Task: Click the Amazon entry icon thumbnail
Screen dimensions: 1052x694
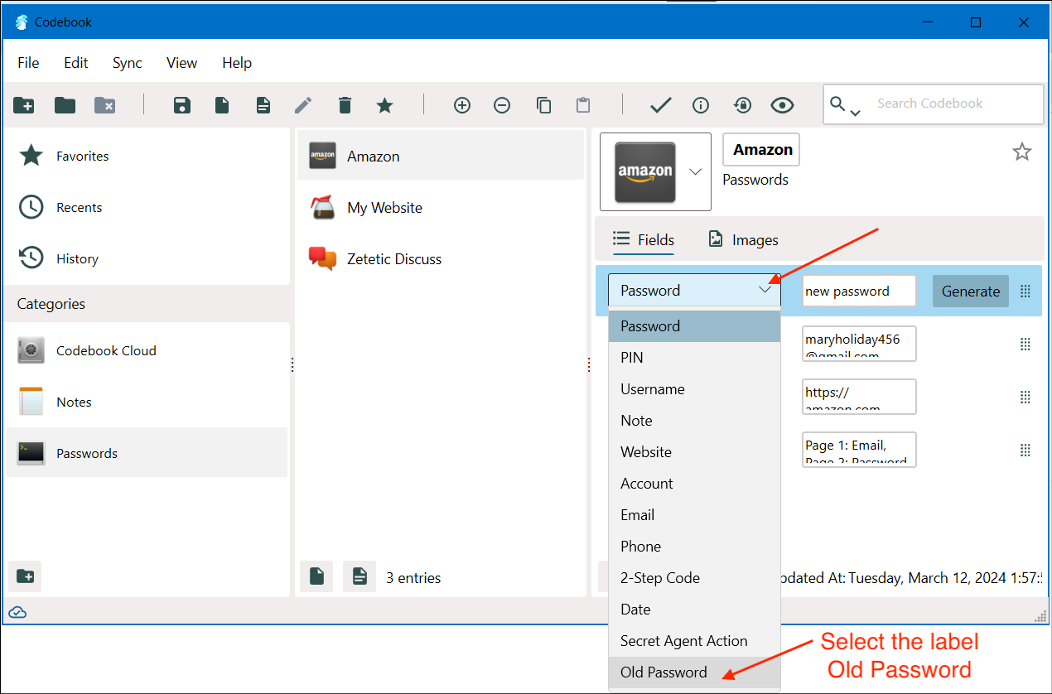Action: coord(644,172)
